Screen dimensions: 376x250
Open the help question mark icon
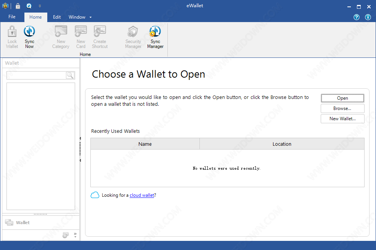pyautogui.click(x=357, y=17)
